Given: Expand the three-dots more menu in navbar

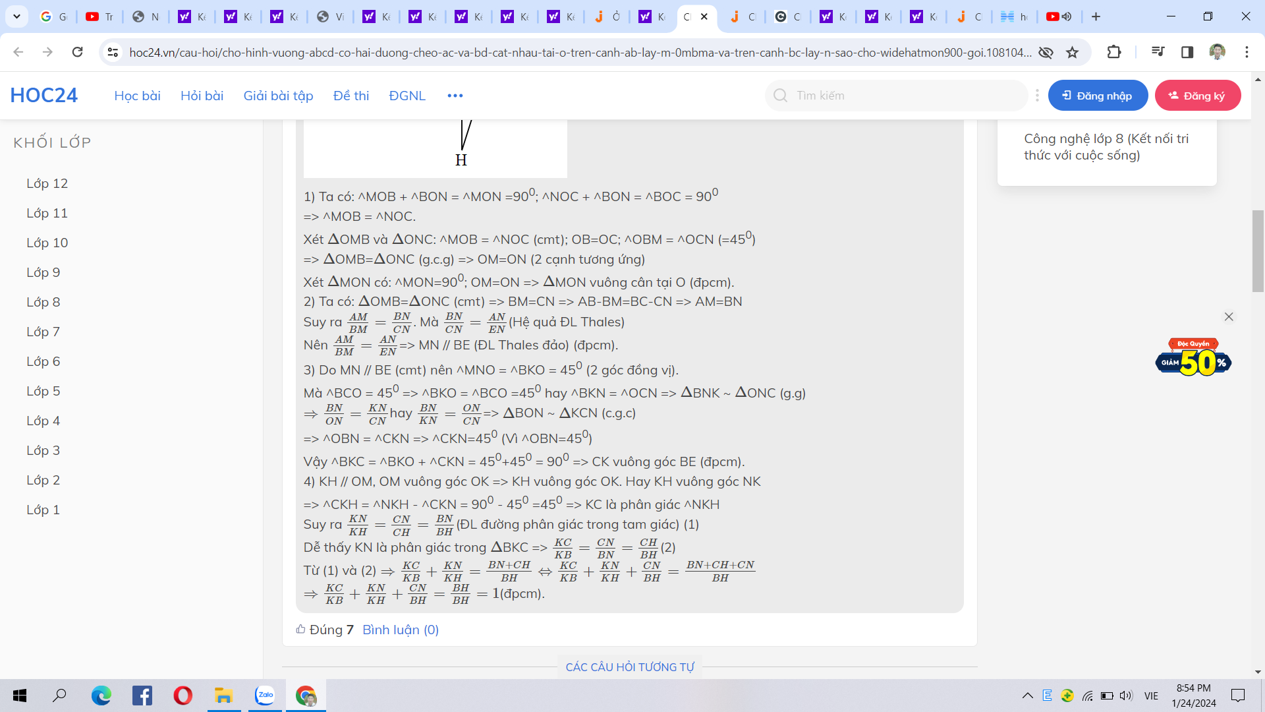Looking at the screenshot, I should click(x=455, y=96).
